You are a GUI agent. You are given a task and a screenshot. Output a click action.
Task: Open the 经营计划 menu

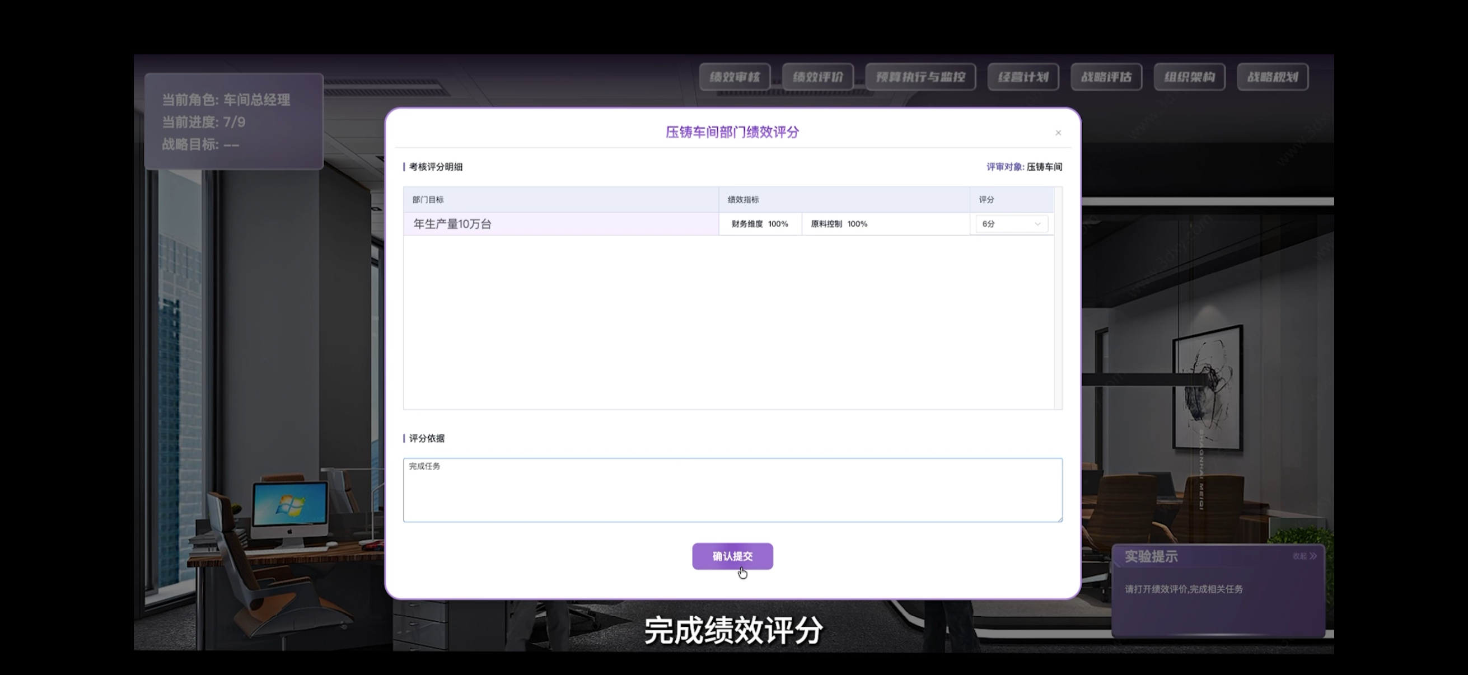[x=1023, y=77]
